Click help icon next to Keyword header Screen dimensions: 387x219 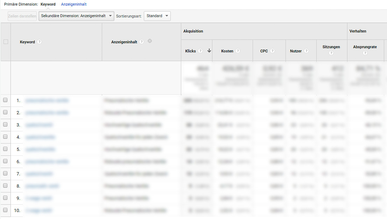(x=40, y=42)
